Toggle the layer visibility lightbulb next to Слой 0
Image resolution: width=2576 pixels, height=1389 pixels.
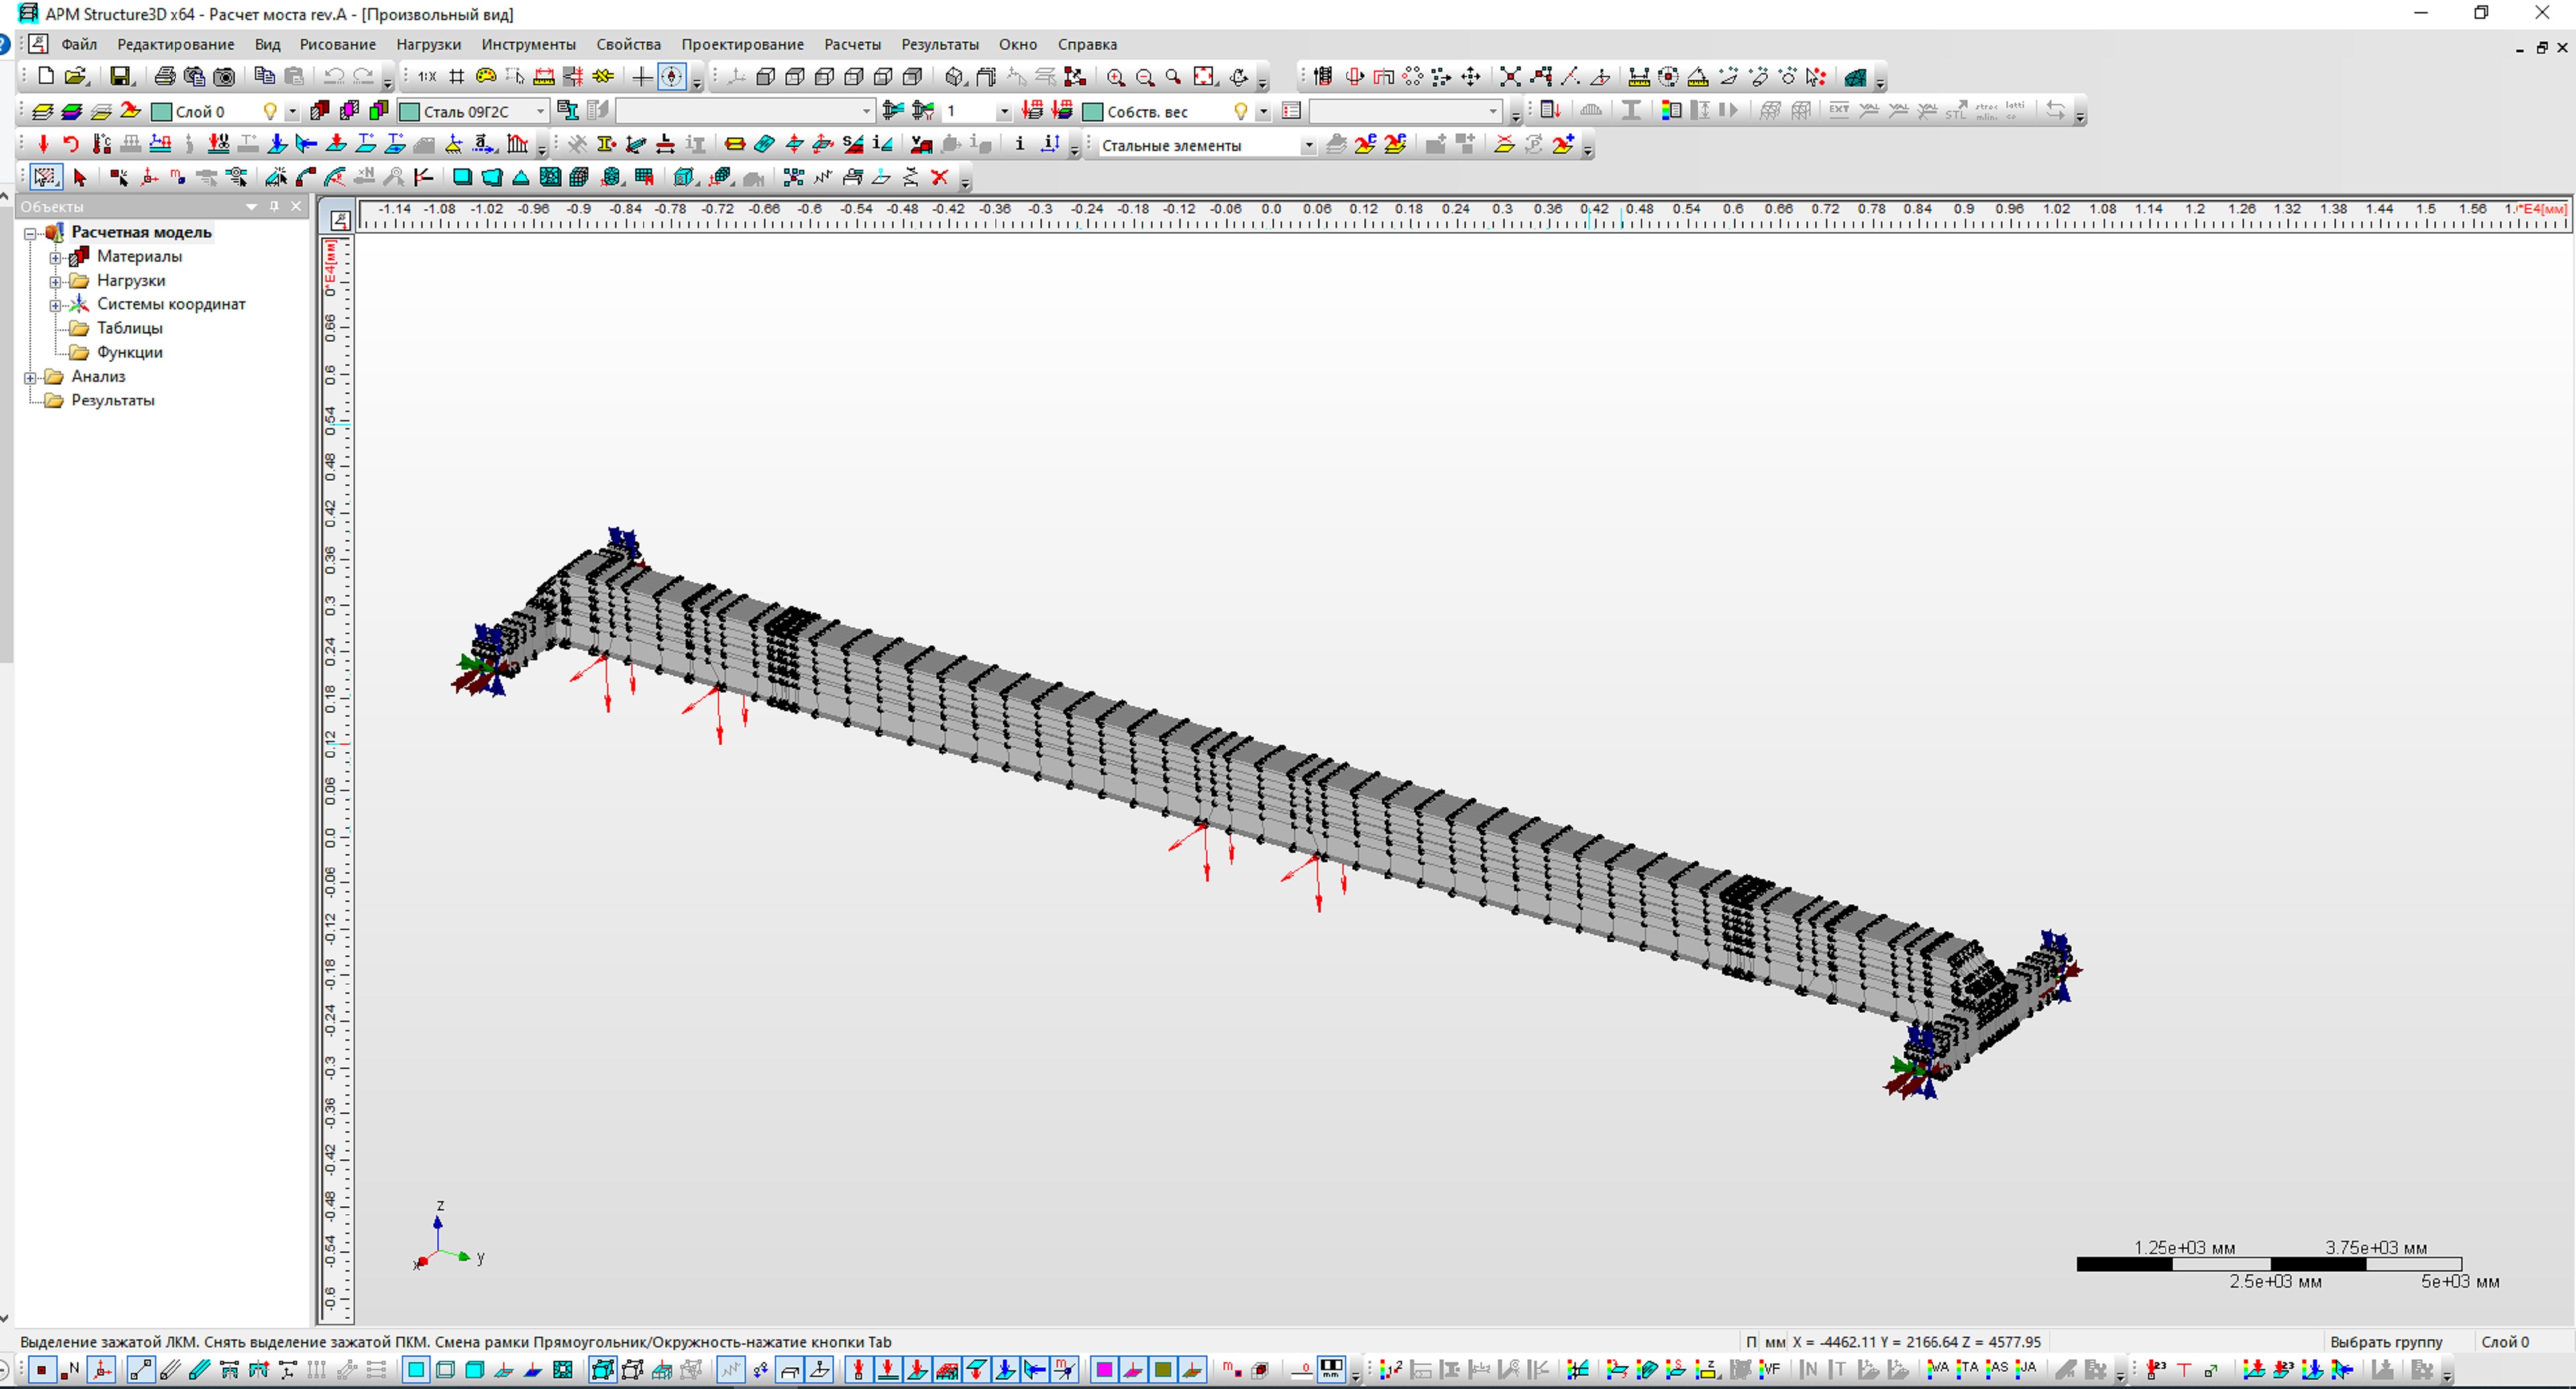pyautogui.click(x=269, y=111)
